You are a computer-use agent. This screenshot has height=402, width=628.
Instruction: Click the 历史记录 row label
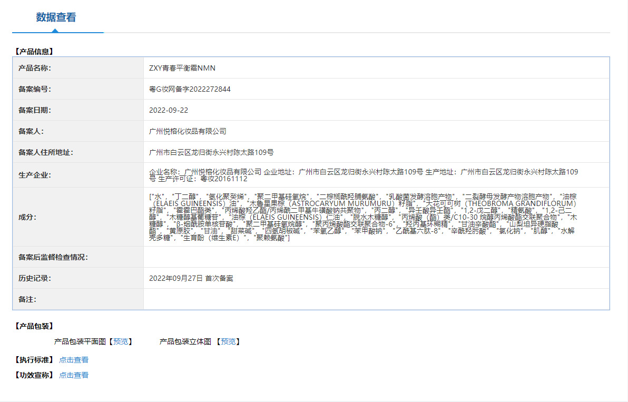point(35,278)
